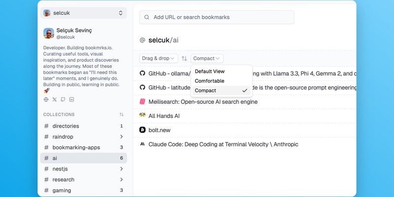Click the sort icon next to COLLECTIONS

(121, 115)
